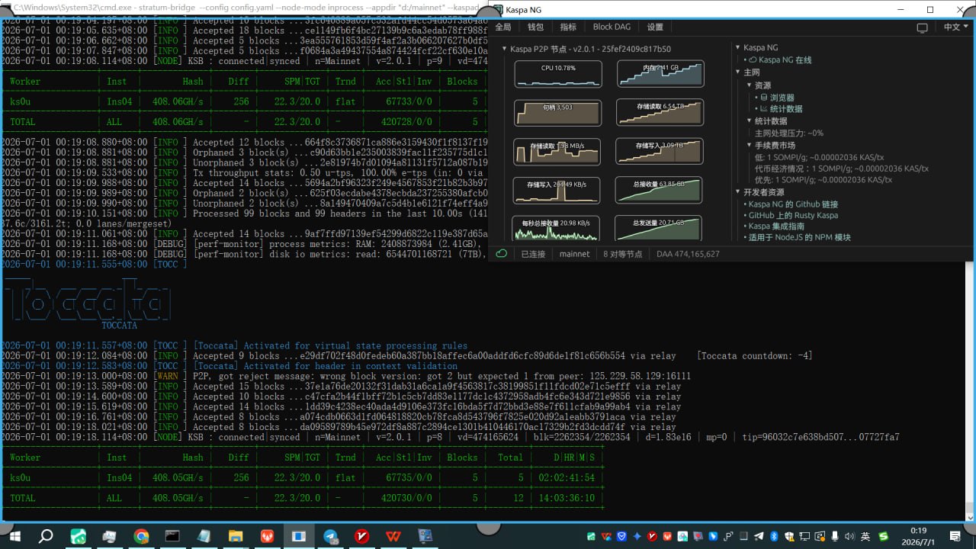Launch Chrome from the taskbar
This screenshot has width=976, height=549.
click(x=141, y=536)
